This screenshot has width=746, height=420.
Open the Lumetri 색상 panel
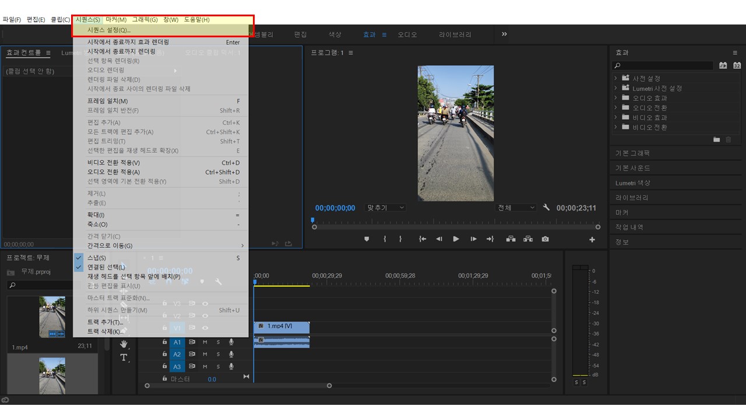[633, 183]
